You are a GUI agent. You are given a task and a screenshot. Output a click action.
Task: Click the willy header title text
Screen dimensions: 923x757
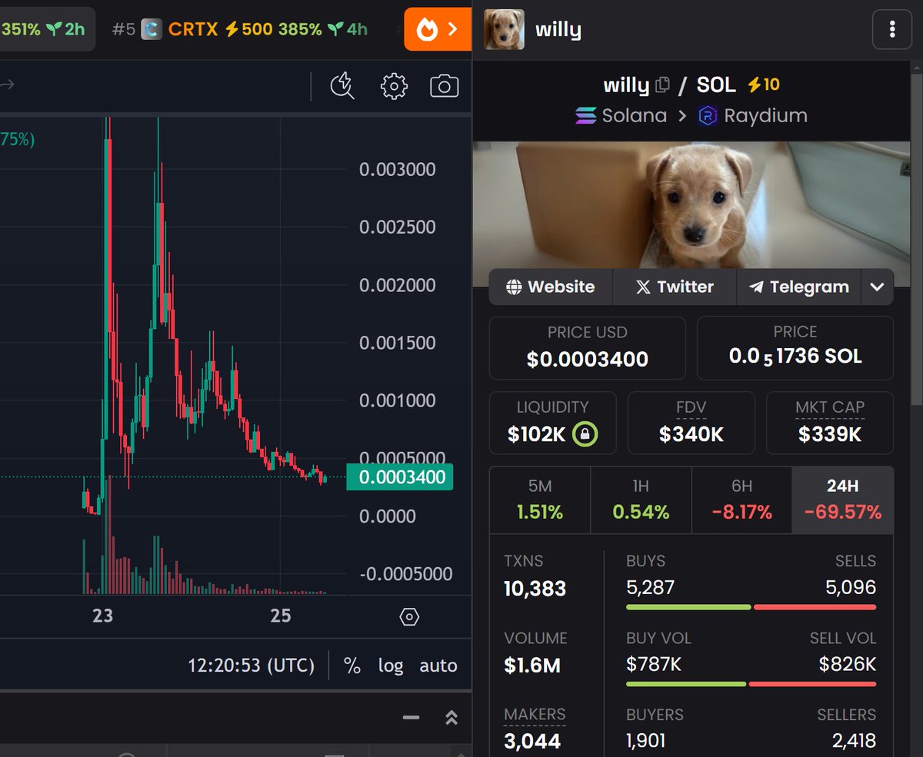[x=558, y=30]
